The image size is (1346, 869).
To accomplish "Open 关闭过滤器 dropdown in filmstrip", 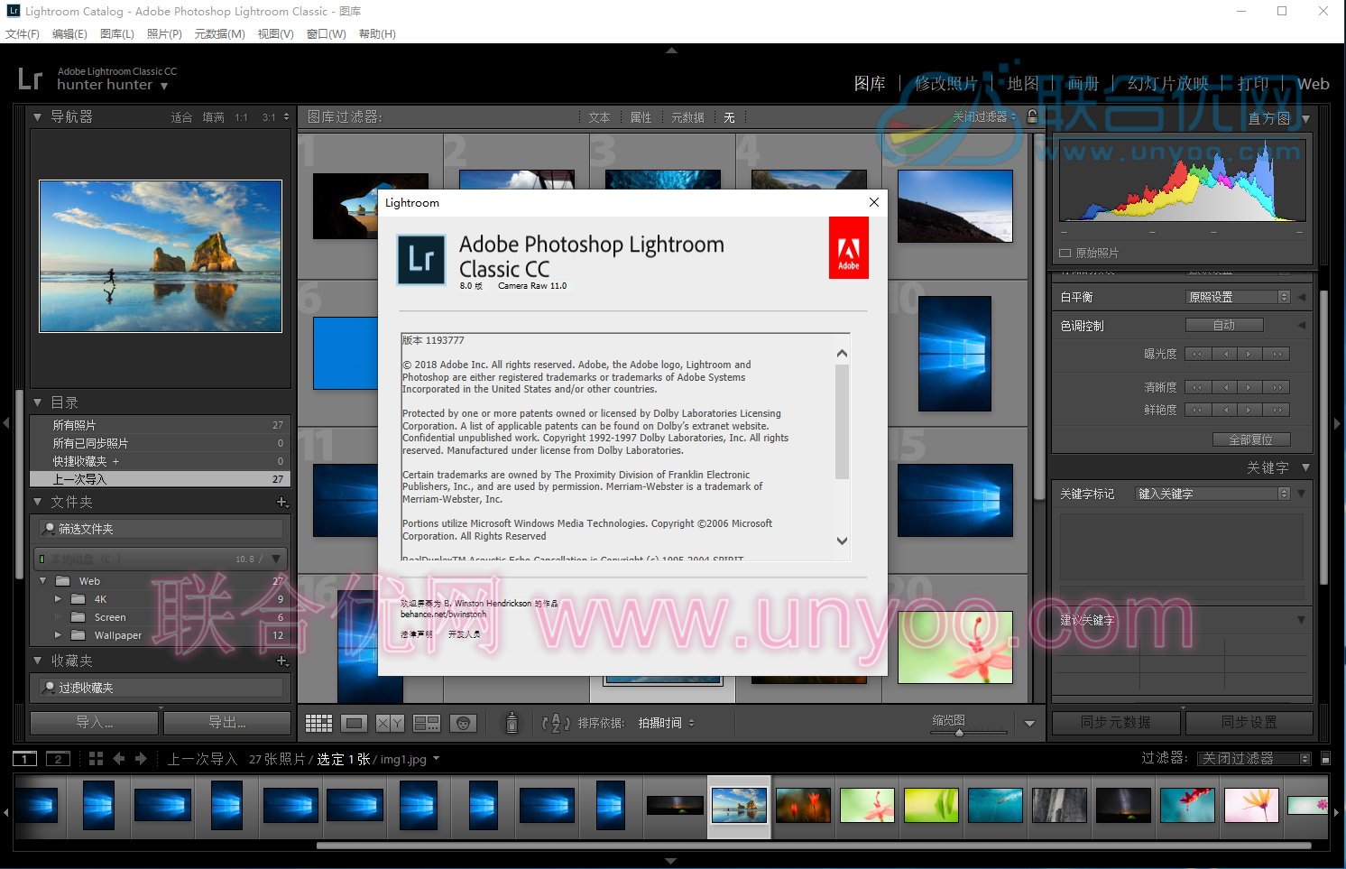I will (1254, 759).
